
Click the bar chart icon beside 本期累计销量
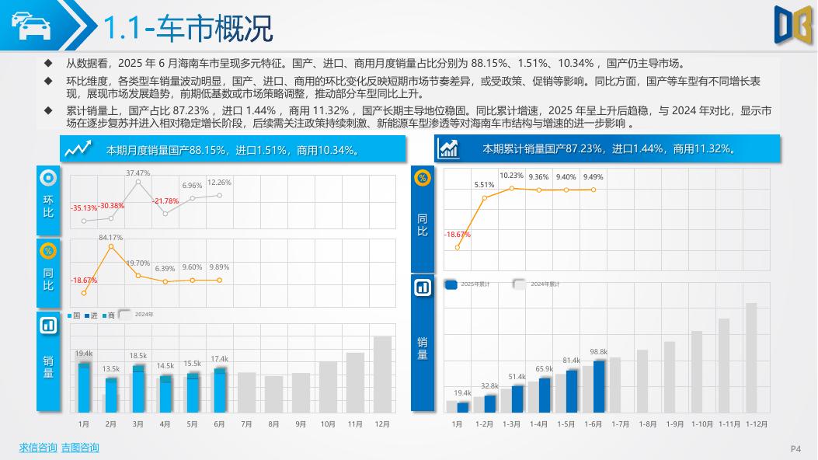tap(448, 148)
